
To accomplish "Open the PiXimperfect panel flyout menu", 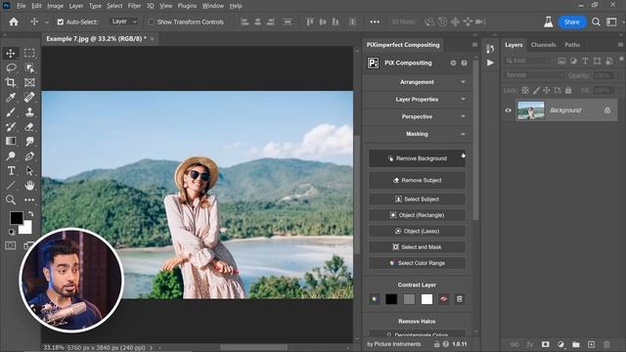I will click(x=474, y=45).
